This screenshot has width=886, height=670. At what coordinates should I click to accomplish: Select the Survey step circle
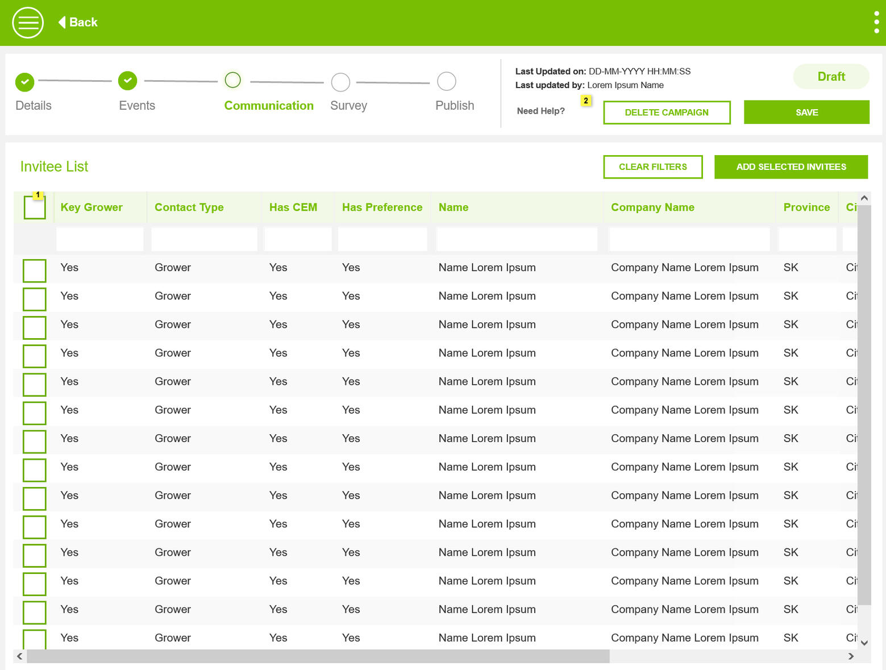point(340,82)
